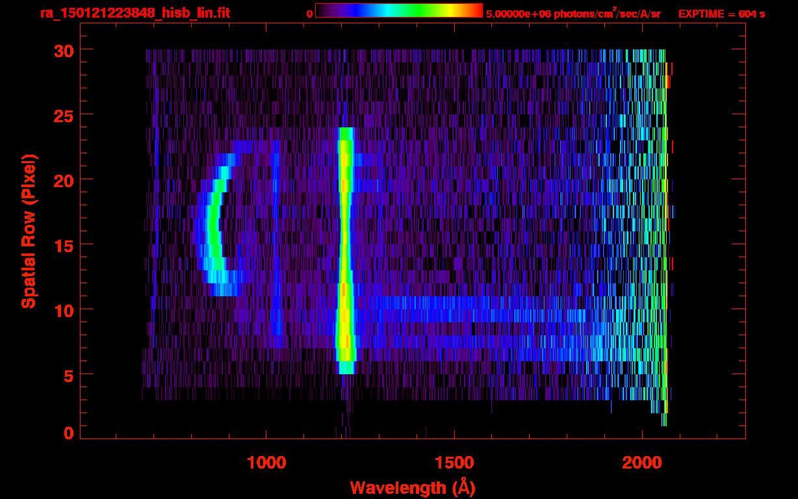Click the color scale bar at top
798x499 pixels.
399,10
